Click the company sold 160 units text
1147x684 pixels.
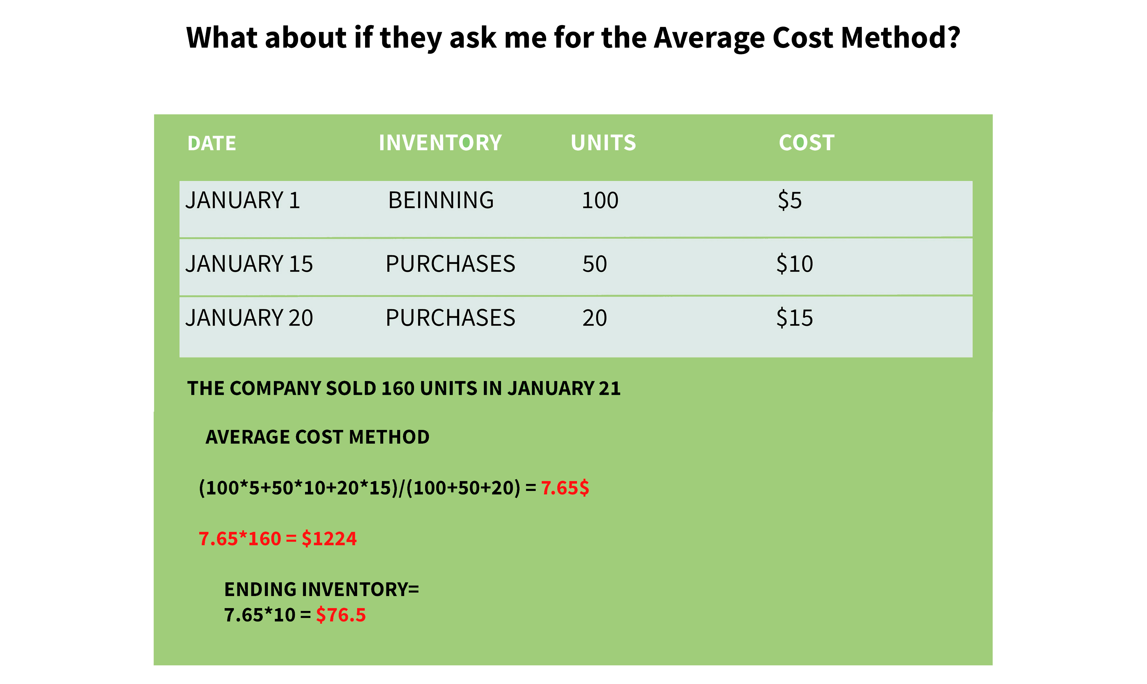(404, 389)
